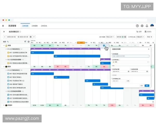Switch to the 工时日志 tab
The image size is (156, 125).
click(x=44, y=26)
